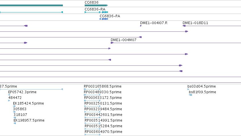Image resolution: width=241 pixels, height=136 pixels.
Task: Click arrow glyph under EP05742.3prime
Action: point(9,95)
